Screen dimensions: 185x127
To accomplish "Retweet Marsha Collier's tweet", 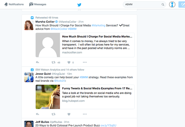I will pyautogui.click(x=53, y=62).
